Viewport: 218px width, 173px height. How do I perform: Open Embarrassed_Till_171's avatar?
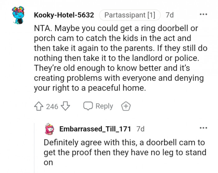(x=50, y=129)
